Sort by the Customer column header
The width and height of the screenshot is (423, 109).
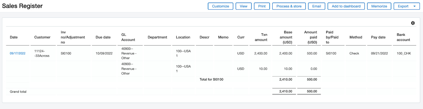pyautogui.click(x=42, y=37)
